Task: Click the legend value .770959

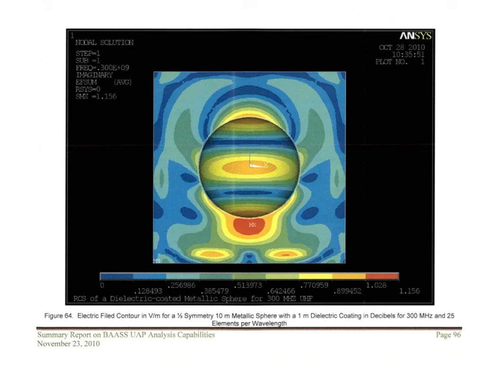Action: [314, 285]
